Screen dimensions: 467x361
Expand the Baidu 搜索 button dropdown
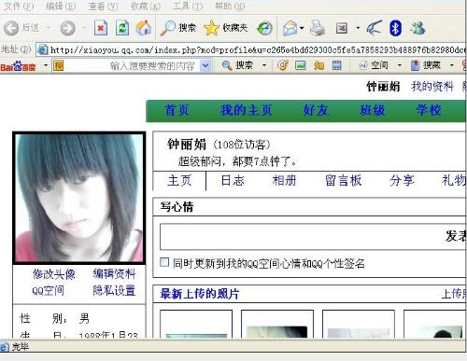pos(264,65)
